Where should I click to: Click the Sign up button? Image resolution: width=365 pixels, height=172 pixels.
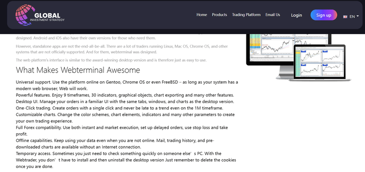[x=323, y=15]
